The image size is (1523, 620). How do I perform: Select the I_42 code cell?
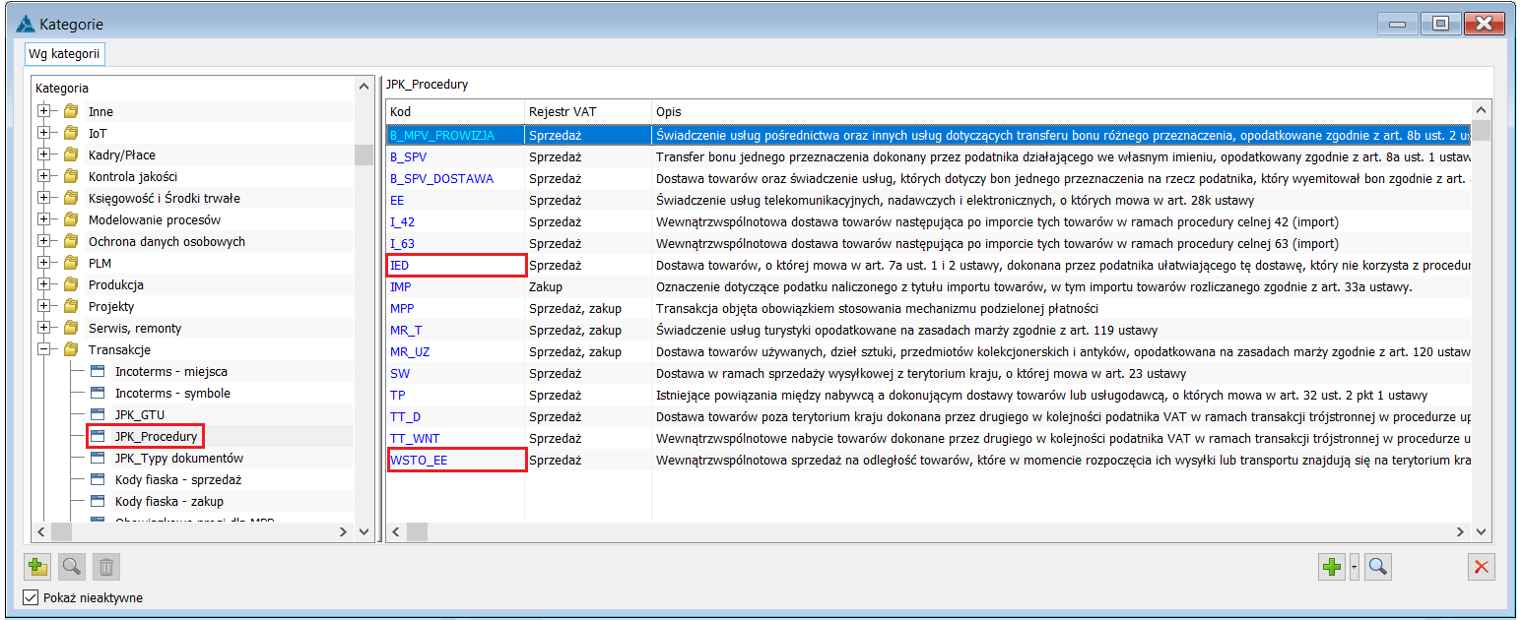(x=455, y=220)
